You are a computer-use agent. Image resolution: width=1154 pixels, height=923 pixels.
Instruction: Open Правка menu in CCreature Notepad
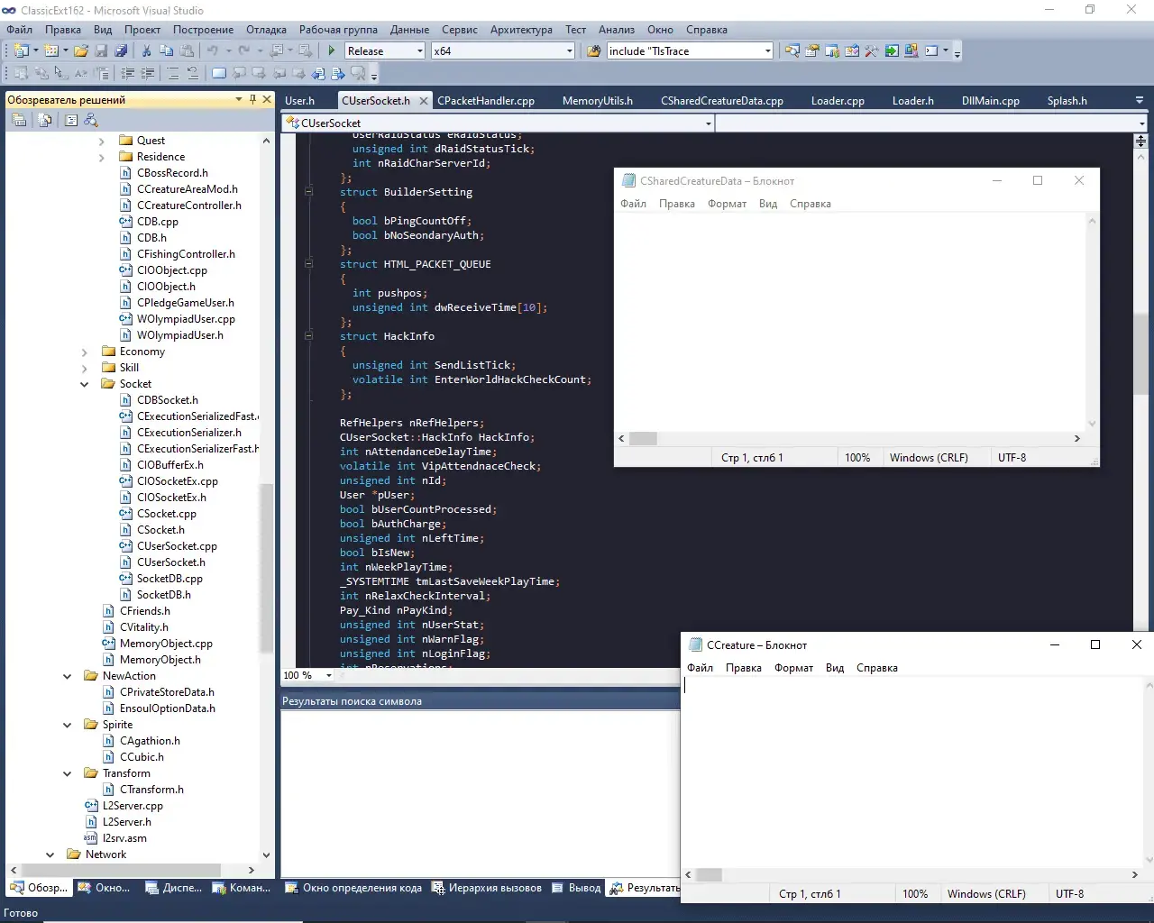744,668
